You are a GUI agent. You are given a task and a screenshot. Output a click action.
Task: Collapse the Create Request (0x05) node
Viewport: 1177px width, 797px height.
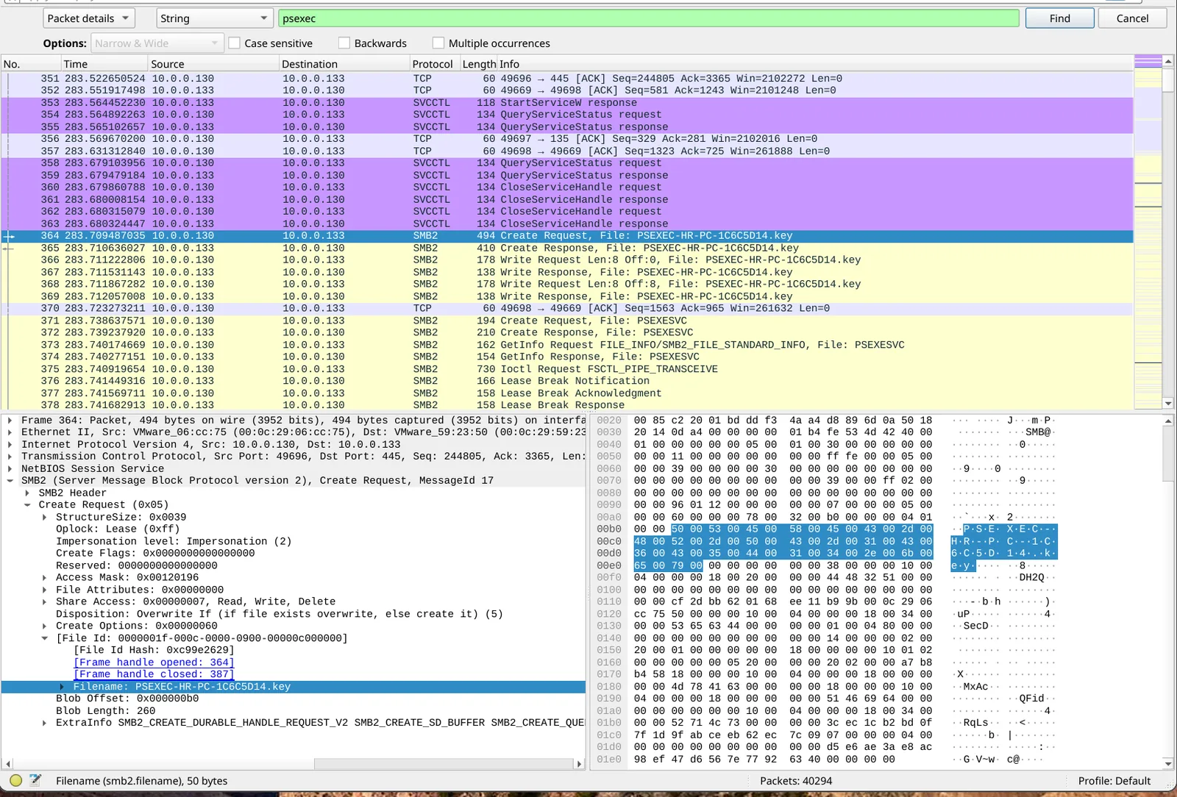27,505
